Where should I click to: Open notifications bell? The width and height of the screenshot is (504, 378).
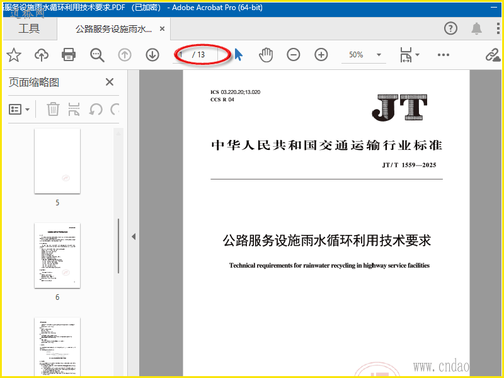(x=476, y=28)
